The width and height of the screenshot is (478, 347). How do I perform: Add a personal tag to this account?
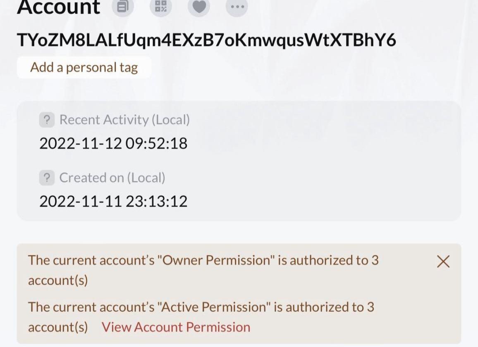84,67
